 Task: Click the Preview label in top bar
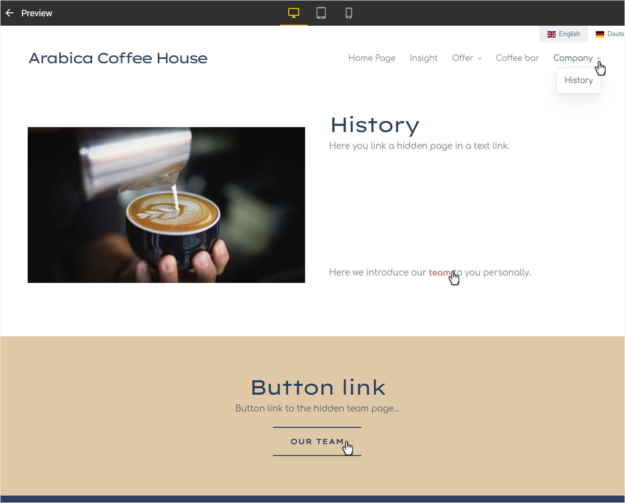click(37, 13)
